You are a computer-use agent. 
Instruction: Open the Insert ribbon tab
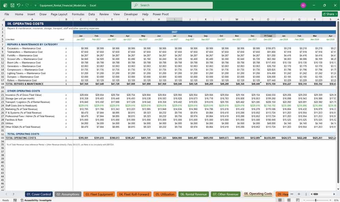[31, 14]
